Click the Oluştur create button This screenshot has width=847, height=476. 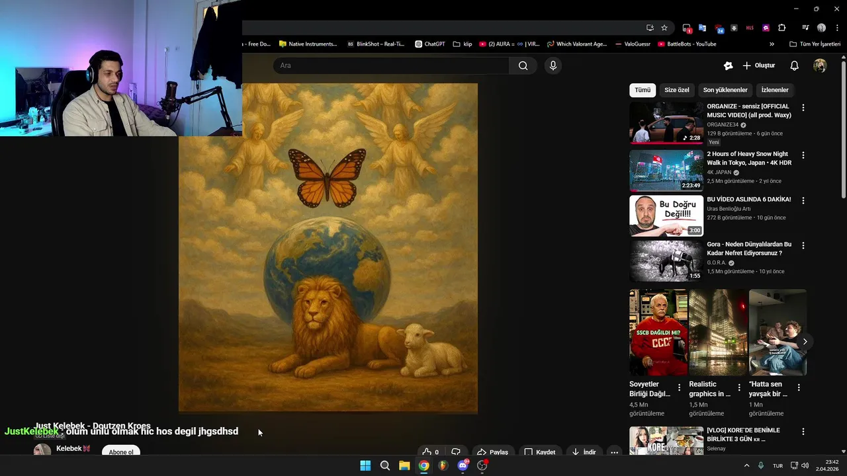758,65
